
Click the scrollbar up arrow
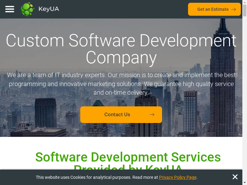(245, 2)
